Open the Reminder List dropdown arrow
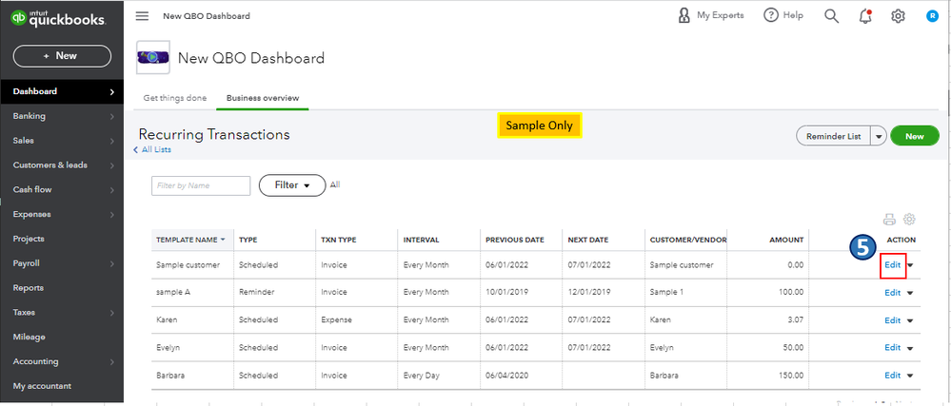The height and width of the screenshot is (406, 951). tap(878, 136)
